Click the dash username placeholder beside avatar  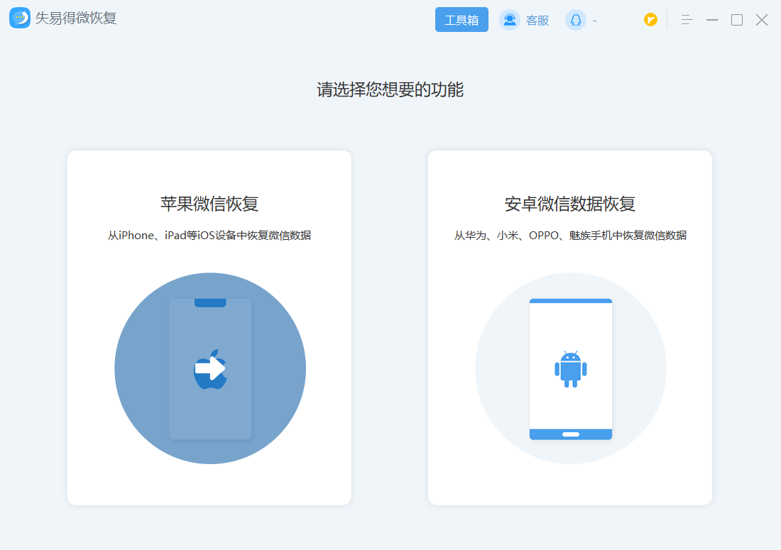click(x=594, y=21)
